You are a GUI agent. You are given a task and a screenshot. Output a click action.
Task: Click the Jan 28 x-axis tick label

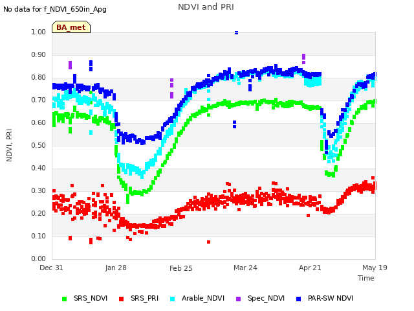[116, 268]
